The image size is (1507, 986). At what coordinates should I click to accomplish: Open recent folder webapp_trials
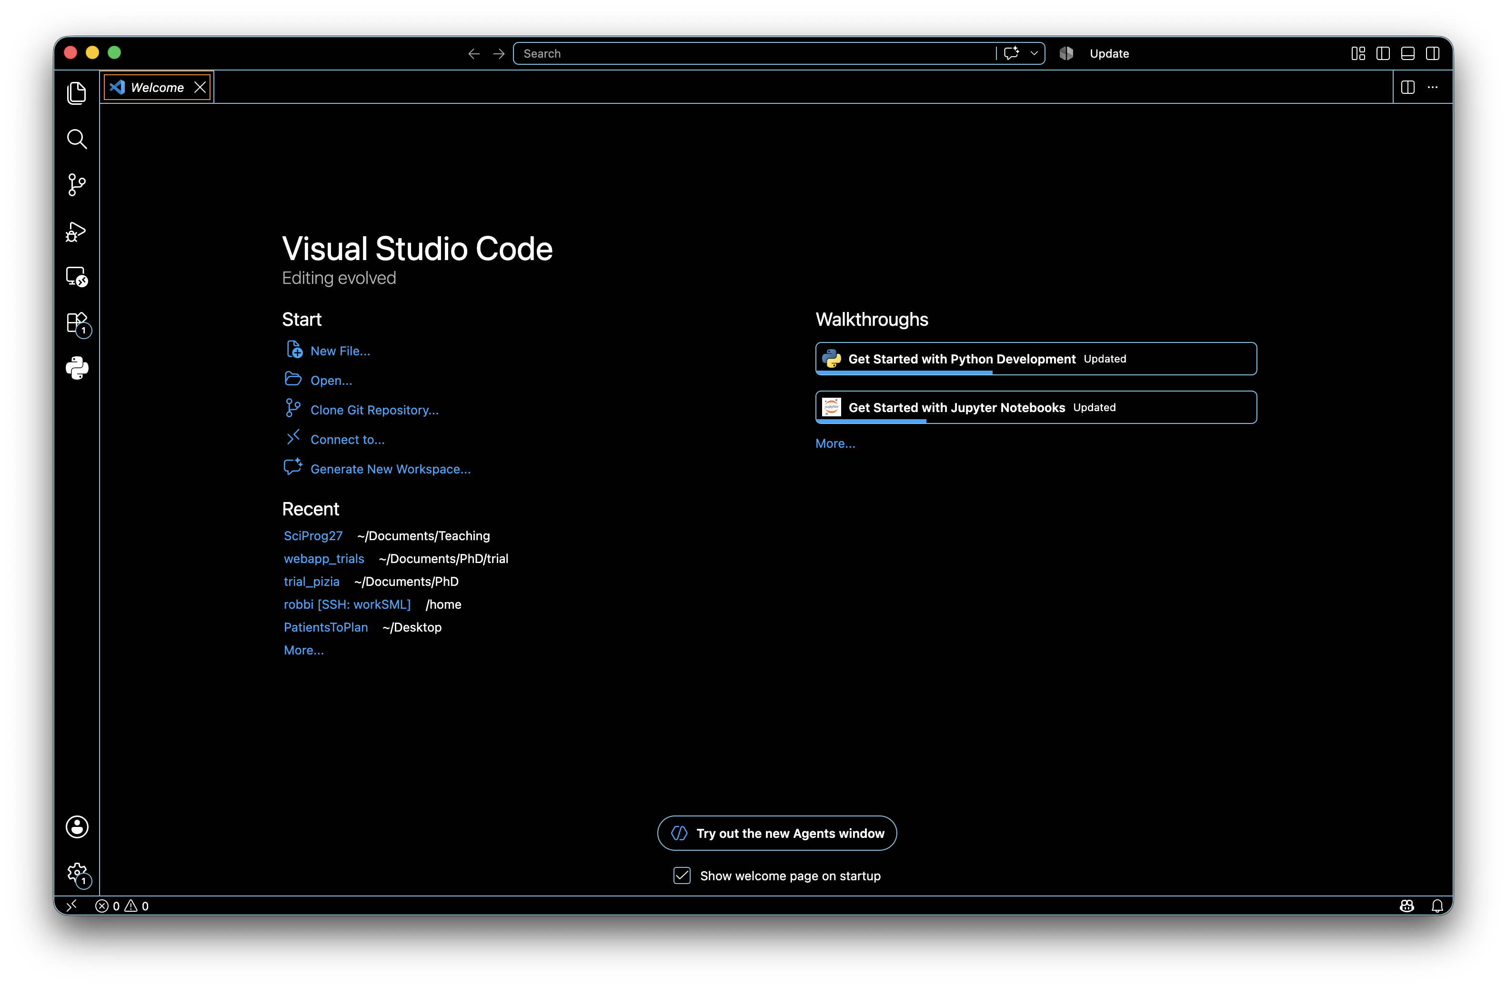click(x=323, y=559)
